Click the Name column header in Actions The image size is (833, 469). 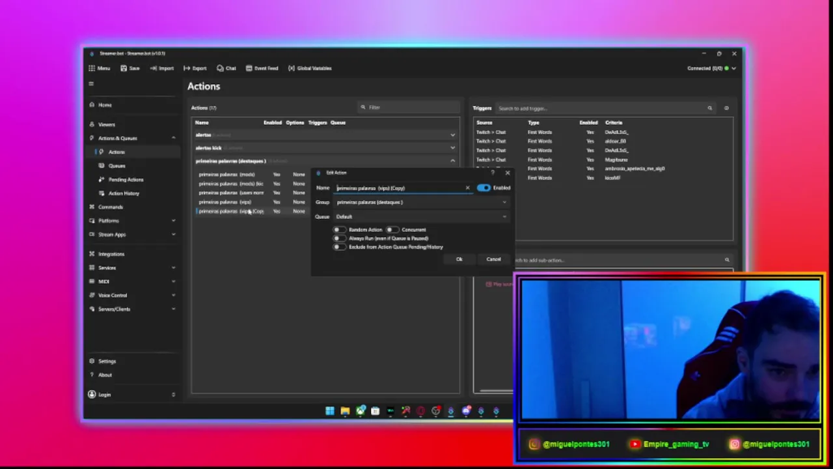[202, 122]
